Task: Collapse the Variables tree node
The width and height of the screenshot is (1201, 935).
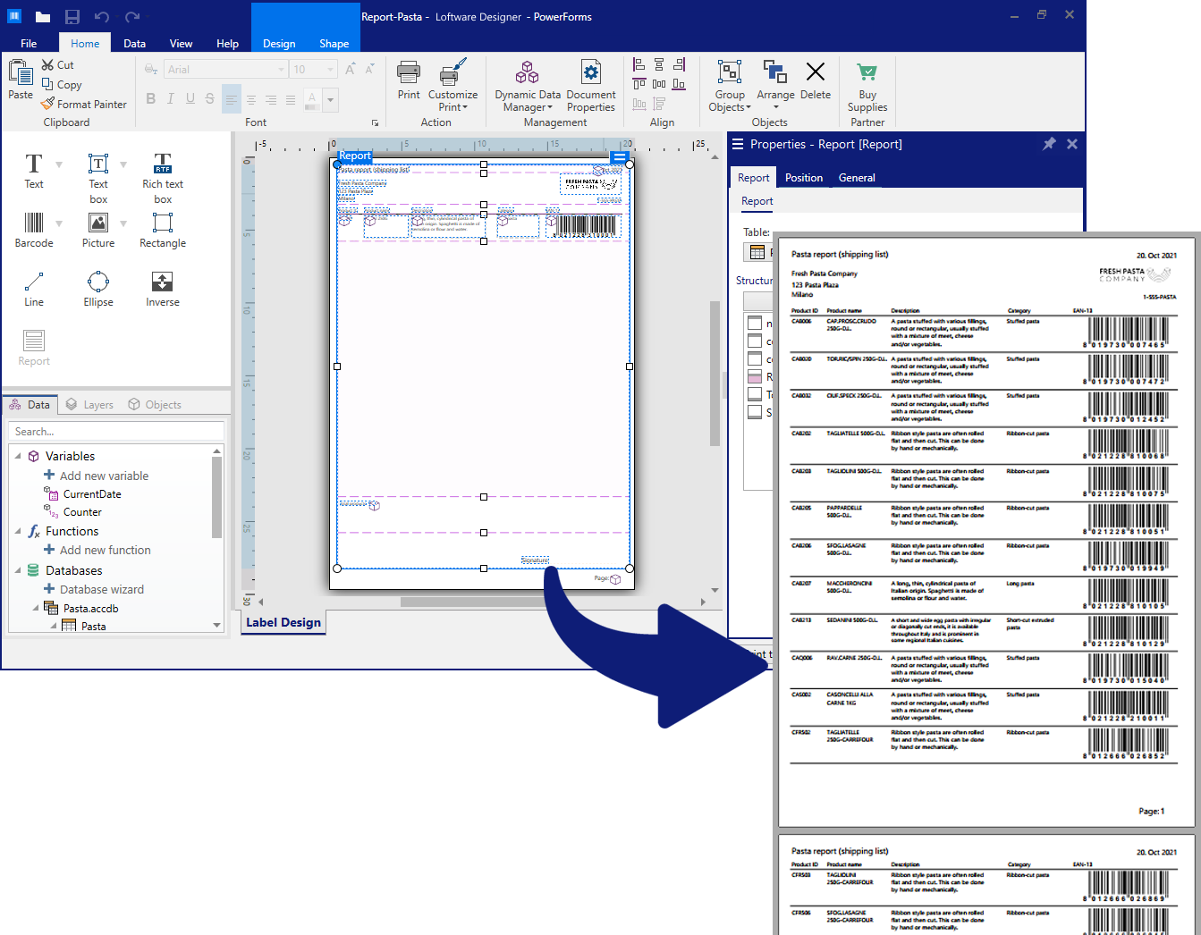Action: [18, 456]
